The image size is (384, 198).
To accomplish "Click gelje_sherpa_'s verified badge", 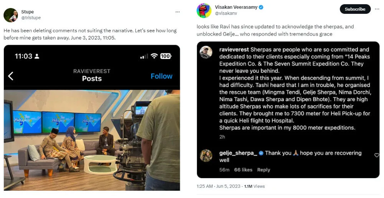I will pyautogui.click(x=261, y=153).
